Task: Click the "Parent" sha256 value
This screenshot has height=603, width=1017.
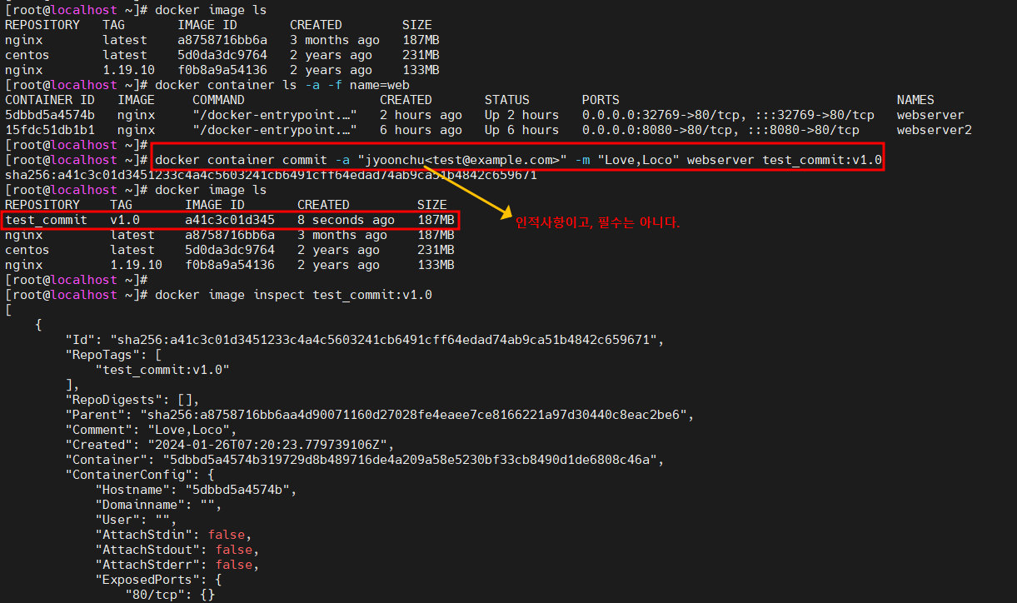Action: tap(413, 415)
